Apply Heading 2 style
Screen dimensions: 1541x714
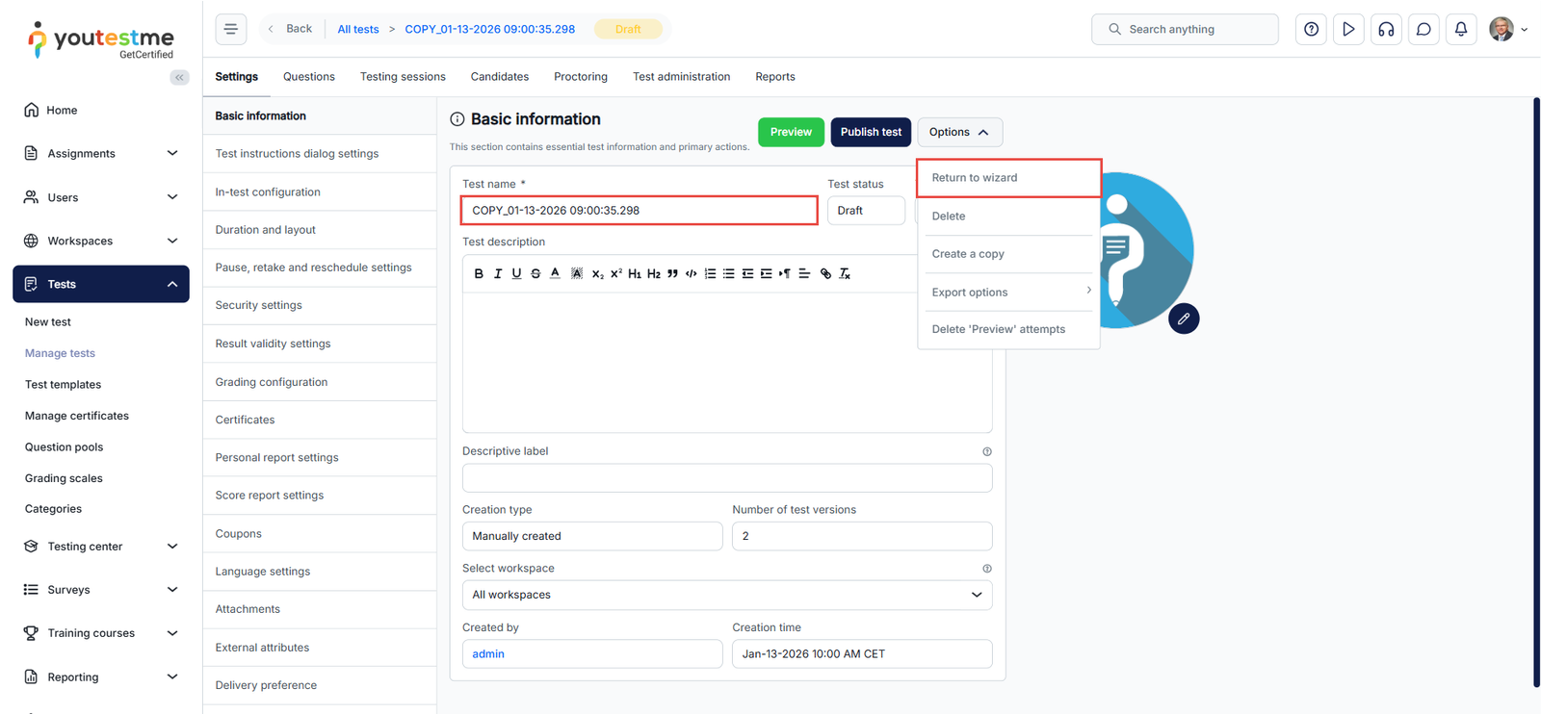(654, 274)
